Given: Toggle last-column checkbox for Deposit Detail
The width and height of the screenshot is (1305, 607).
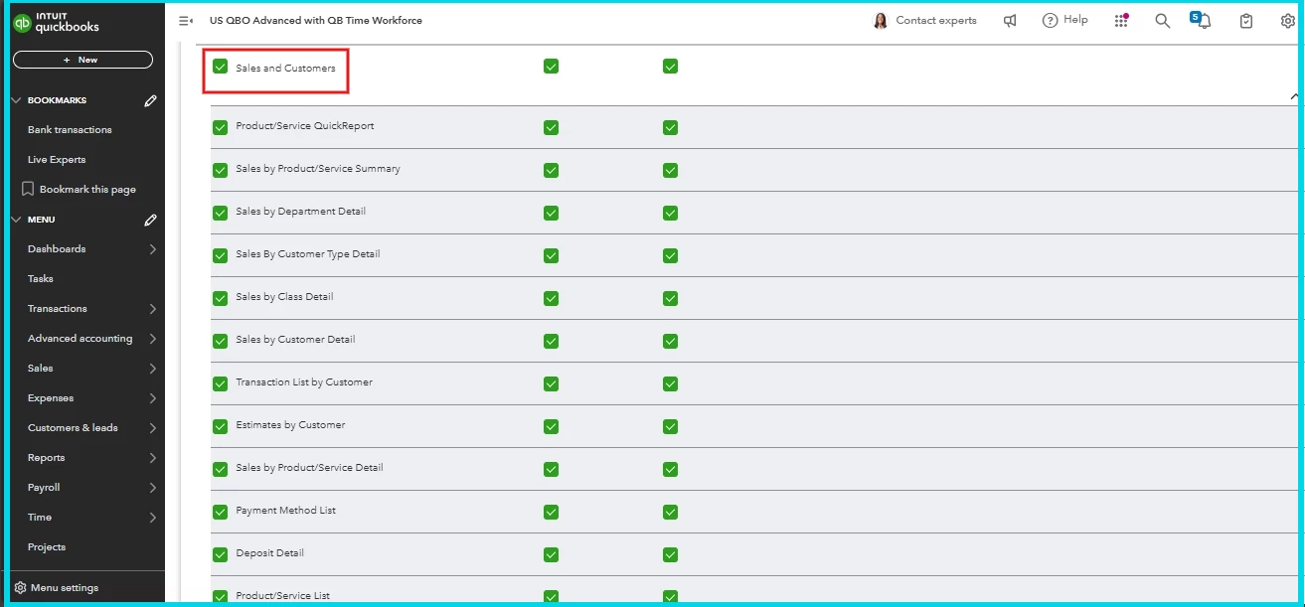Looking at the screenshot, I should point(670,554).
